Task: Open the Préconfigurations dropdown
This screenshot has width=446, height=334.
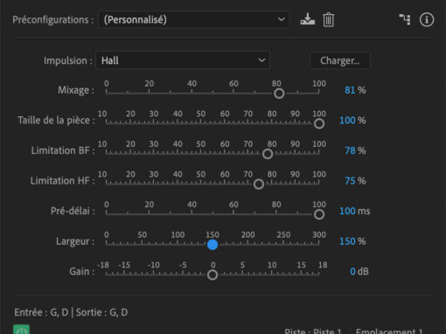Action: click(x=194, y=19)
